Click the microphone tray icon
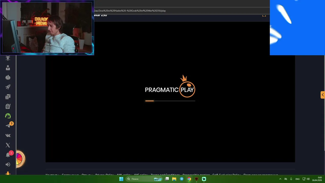325x183 pixels. point(291,179)
